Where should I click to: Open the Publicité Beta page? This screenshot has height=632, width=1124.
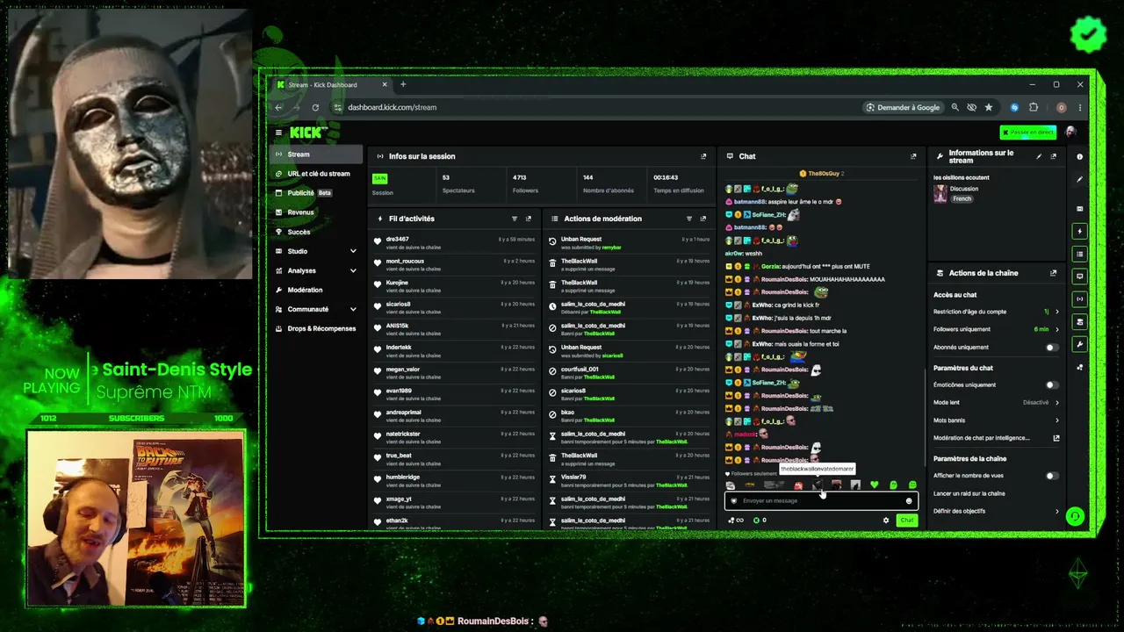pyautogui.click(x=316, y=193)
